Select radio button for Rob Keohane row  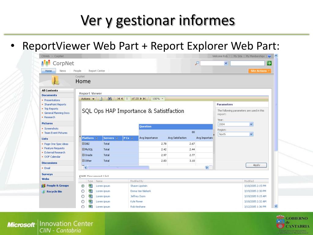click(x=83, y=207)
